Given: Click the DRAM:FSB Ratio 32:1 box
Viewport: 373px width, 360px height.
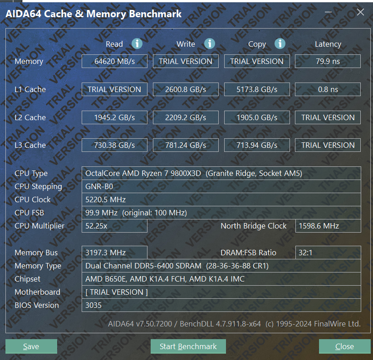Looking at the screenshot, I should click(328, 253).
